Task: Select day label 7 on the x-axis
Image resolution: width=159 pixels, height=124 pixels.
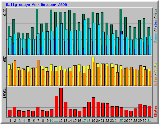Action: (x=38, y=121)
